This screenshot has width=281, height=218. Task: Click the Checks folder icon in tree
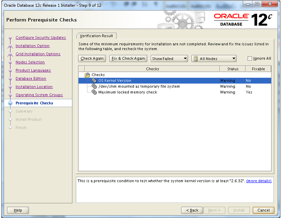pos(87,75)
